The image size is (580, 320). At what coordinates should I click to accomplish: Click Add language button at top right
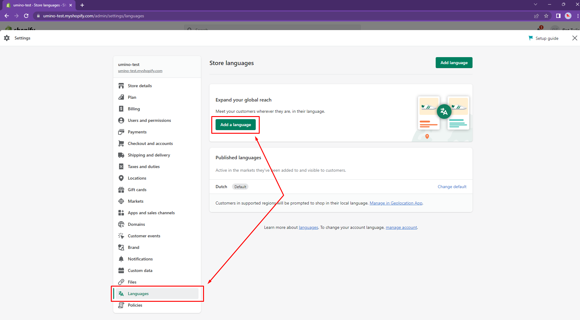pos(454,63)
